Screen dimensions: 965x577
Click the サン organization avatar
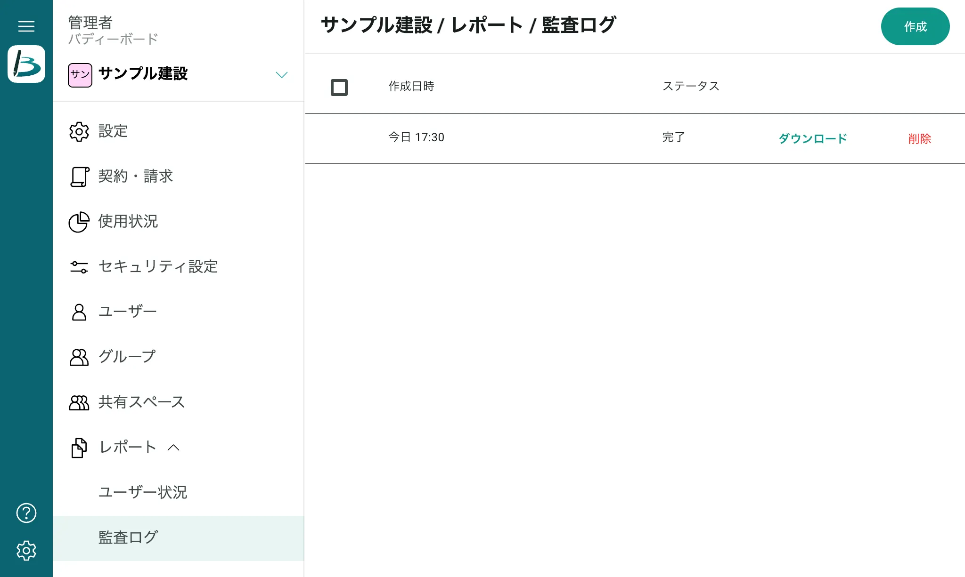pos(80,75)
